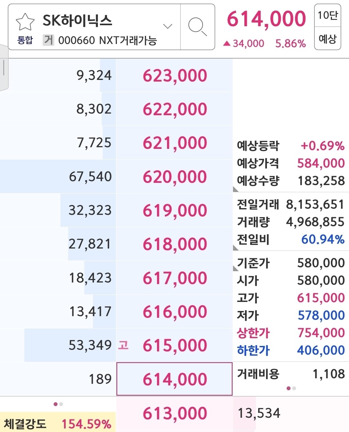
Task: Select the 623,000 top ask row
Action: pyautogui.click(x=174, y=75)
